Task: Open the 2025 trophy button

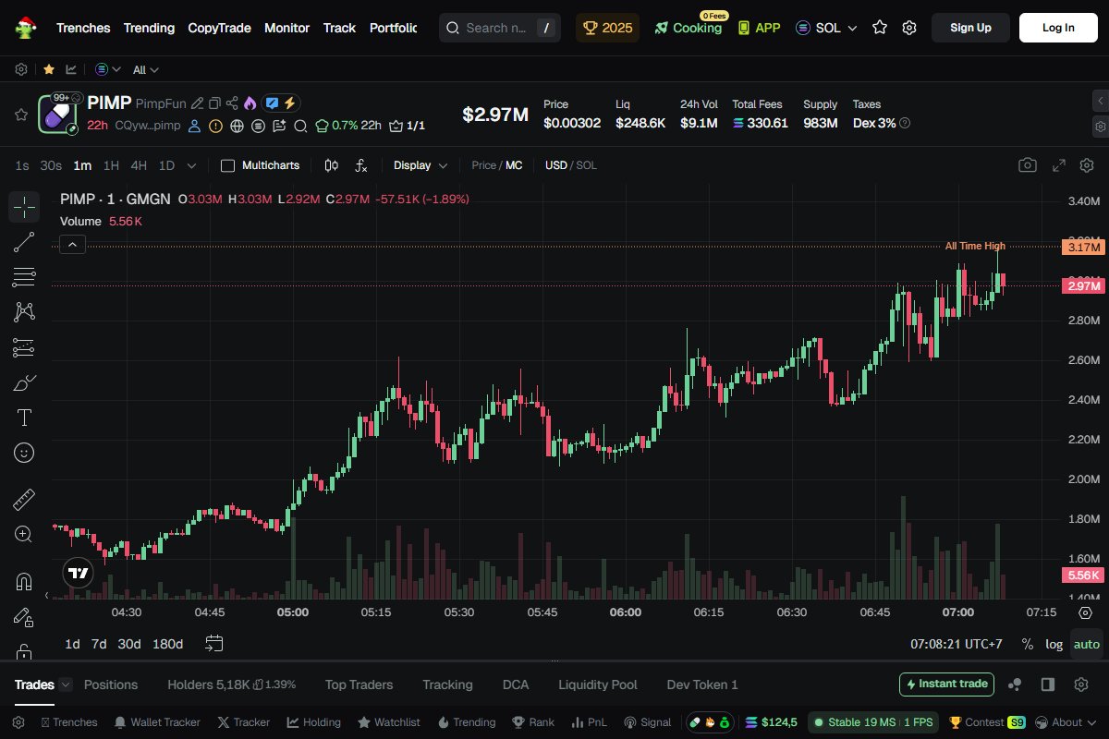Action: [607, 28]
